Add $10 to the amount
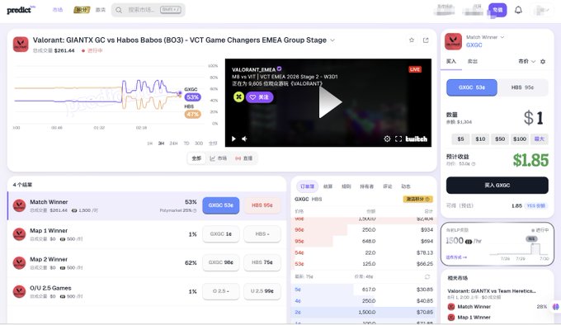 coord(480,139)
